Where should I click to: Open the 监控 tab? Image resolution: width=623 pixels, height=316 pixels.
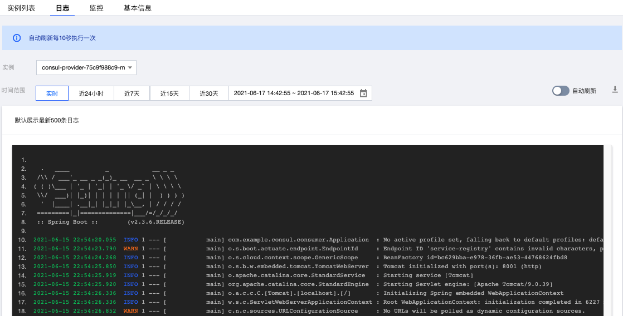[96, 8]
